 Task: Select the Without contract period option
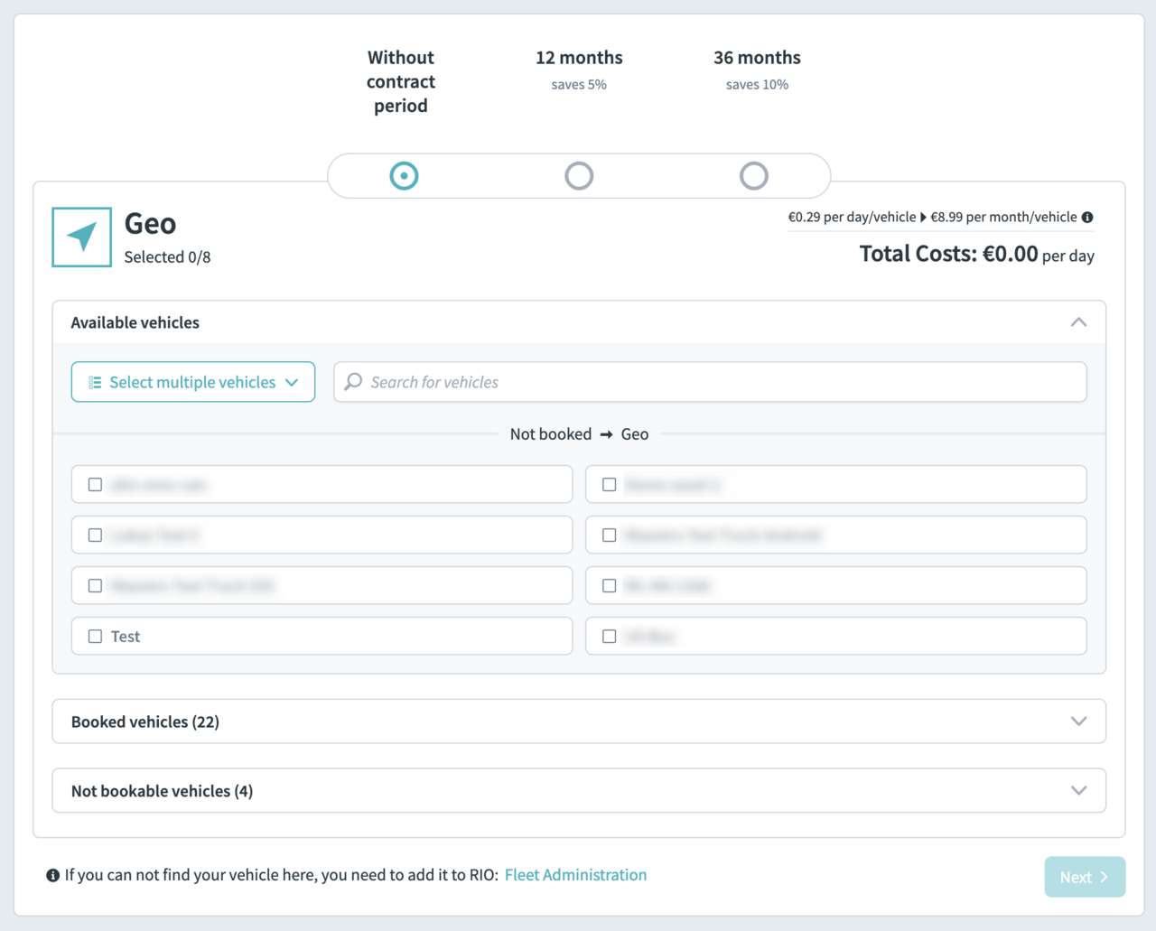(x=404, y=175)
